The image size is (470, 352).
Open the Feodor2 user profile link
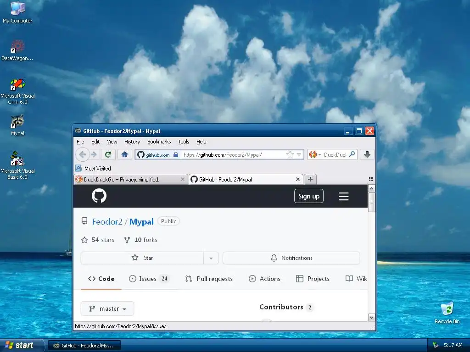point(107,222)
